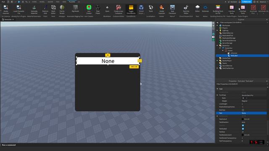Click the Stop button in quick access bar
The height and width of the screenshot is (151, 269).
coord(23,2)
